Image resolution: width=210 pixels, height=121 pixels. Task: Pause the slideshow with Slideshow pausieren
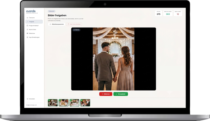[x=56, y=24]
